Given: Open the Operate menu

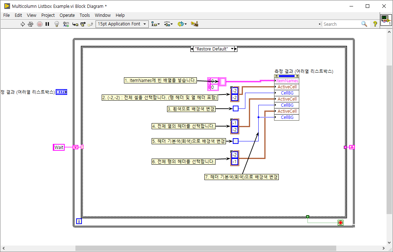Looking at the screenshot, I should pyautogui.click(x=67, y=15).
